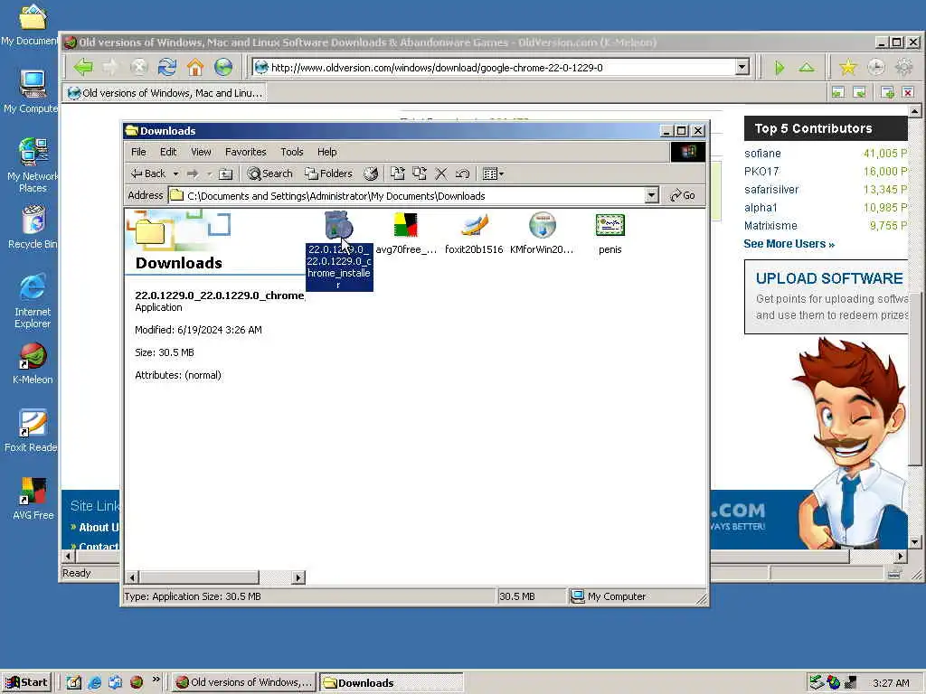
Task: Open K-Meleon preferences gear icon
Action: (x=903, y=68)
